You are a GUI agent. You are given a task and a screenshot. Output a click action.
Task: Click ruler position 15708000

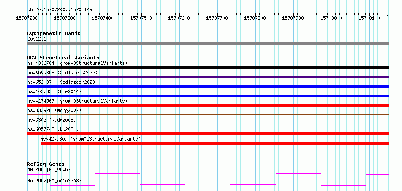tap(332, 18)
